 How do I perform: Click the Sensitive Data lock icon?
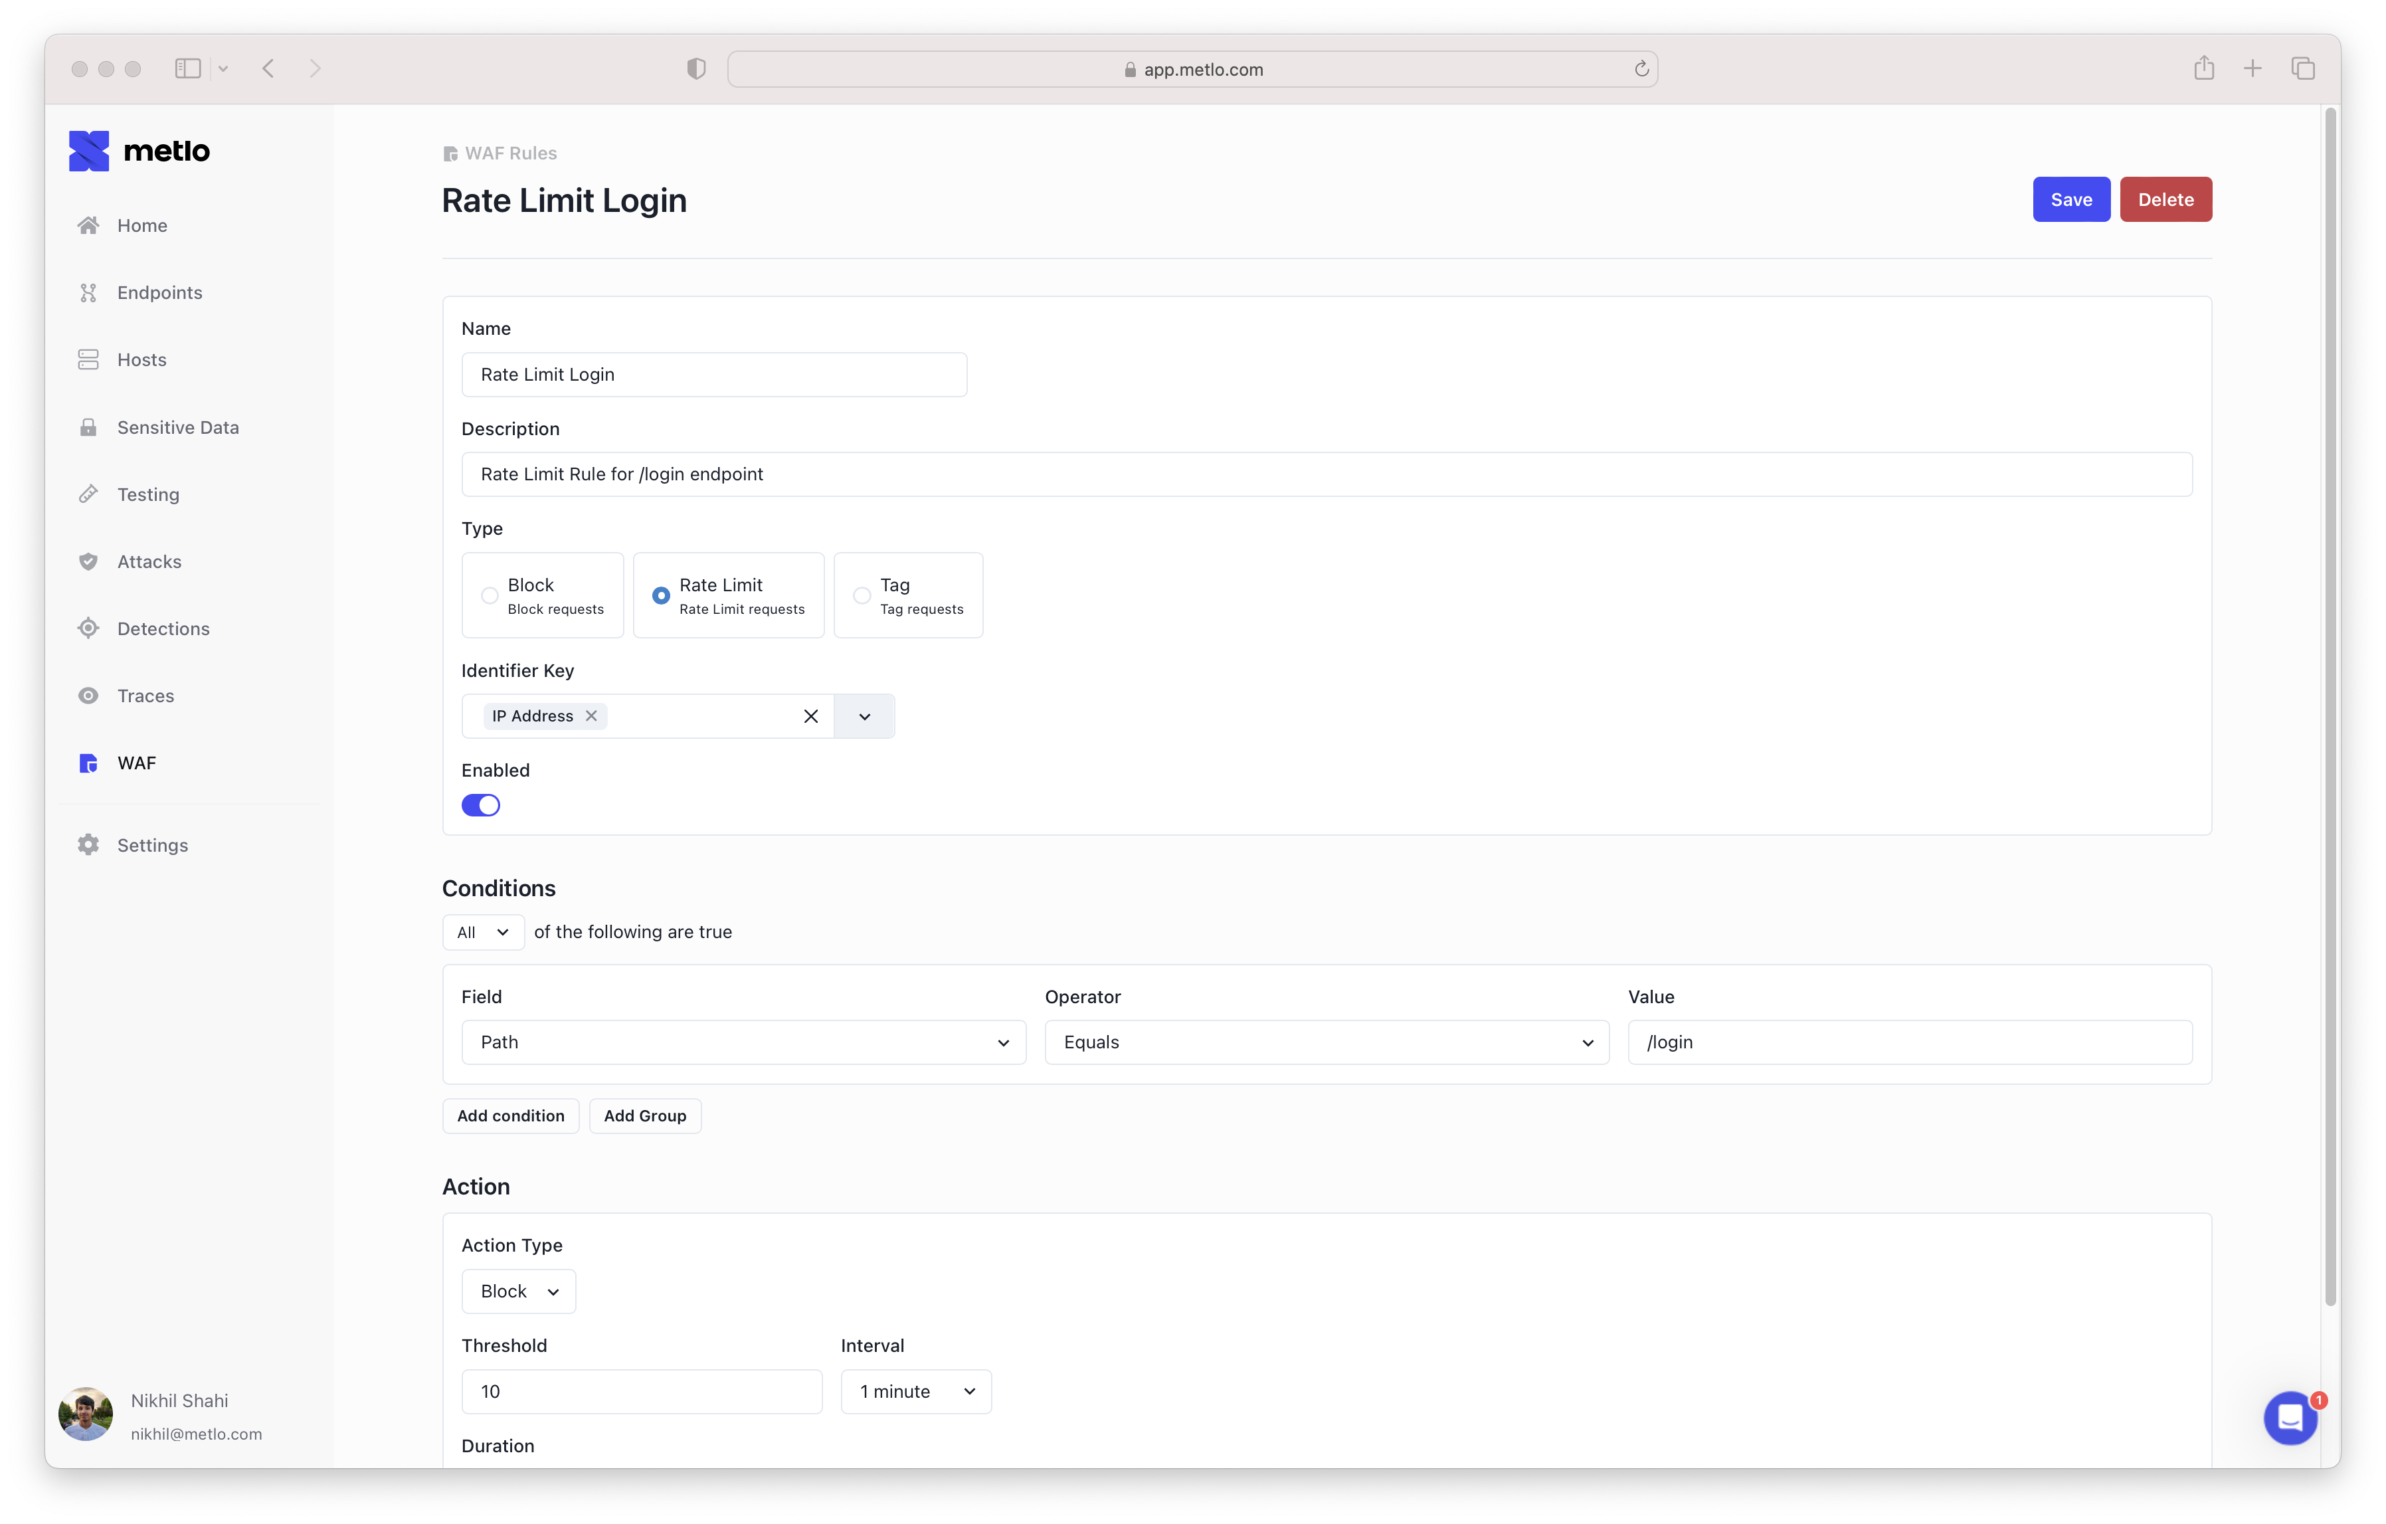coord(88,427)
